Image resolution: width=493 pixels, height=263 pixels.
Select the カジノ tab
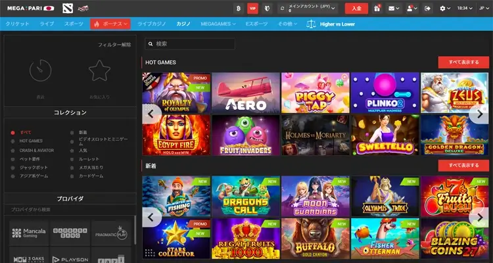pos(183,24)
